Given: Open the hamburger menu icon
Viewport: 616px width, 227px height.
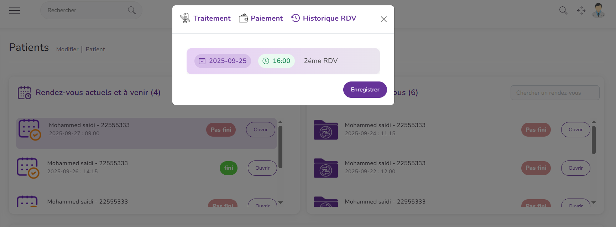Looking at the screenshot, I should click(15, 10).
